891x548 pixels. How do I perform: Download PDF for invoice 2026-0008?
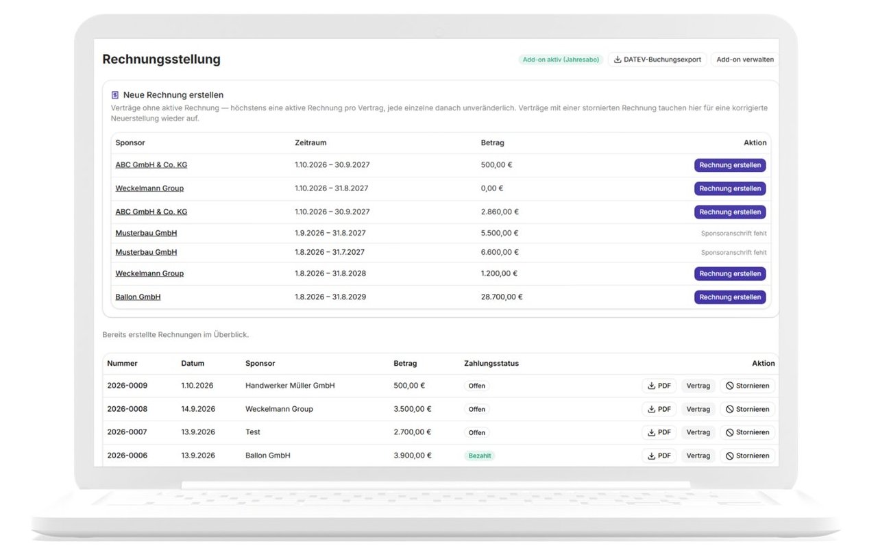coord(659,409)
